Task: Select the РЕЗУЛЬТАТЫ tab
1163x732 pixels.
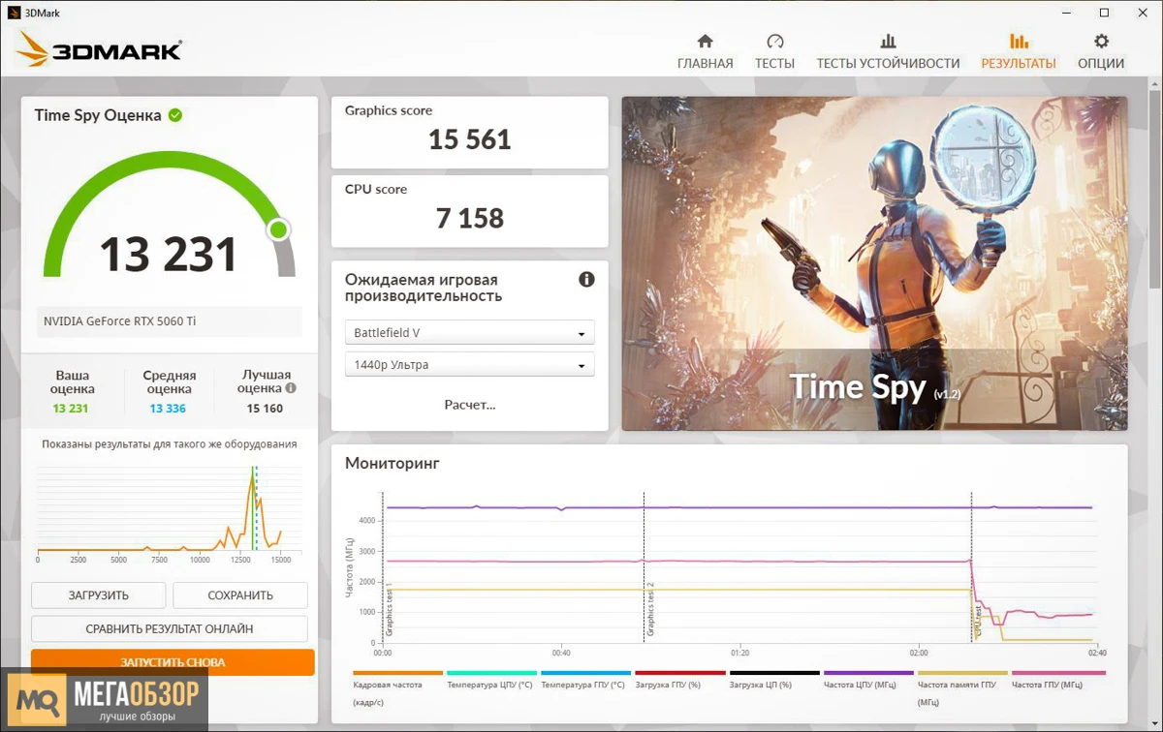Action: pyautogui.click(x=1019, y=52)
